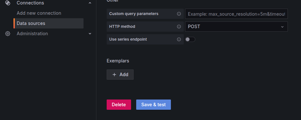Image resolution: width=301 pixels, height=120 pixels.
Task: Click the HTTP method dropdown arrow
Action: pos(282,27)
